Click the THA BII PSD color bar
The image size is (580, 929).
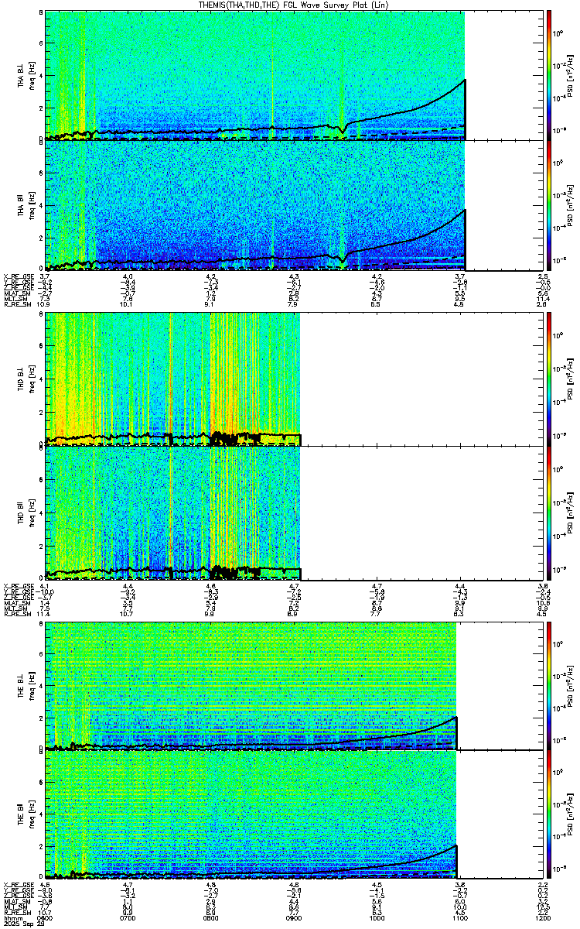pyautogui.click(x=549, y=205)
